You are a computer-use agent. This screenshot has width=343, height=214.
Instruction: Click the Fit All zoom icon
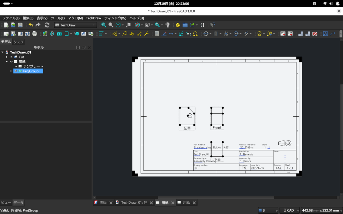(x=104, y=25)
